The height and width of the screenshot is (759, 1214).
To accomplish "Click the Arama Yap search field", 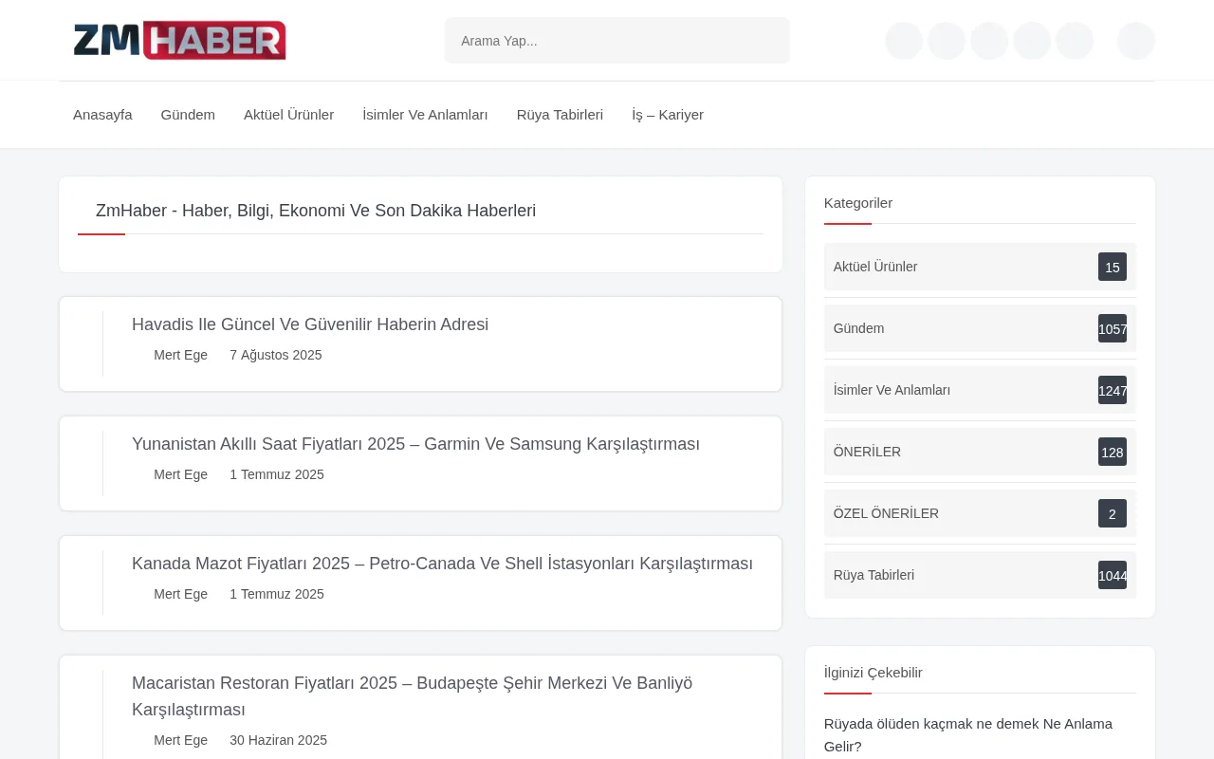I will point(616,40).
